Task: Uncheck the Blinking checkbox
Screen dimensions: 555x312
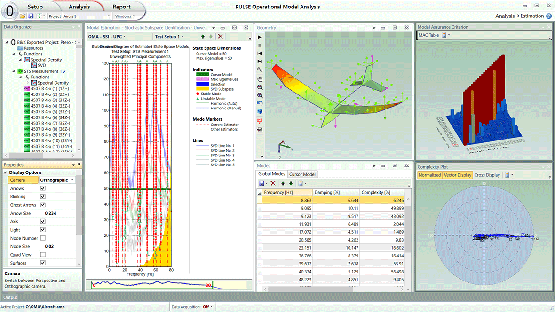Action: [43, 197]
